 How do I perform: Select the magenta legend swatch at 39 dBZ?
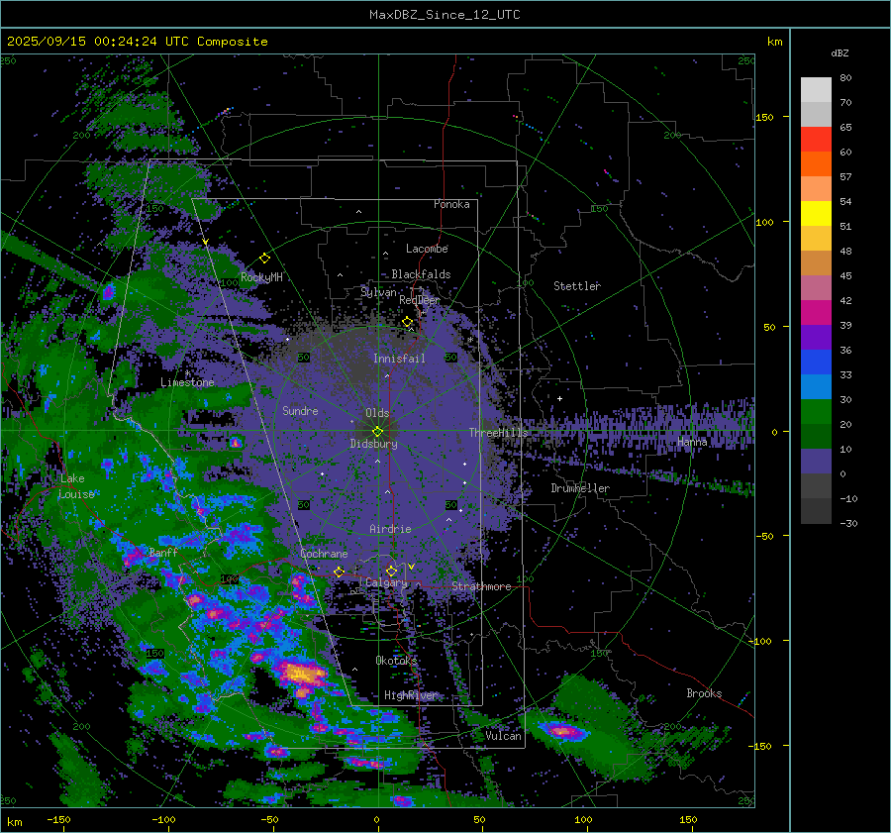point(816,313)
